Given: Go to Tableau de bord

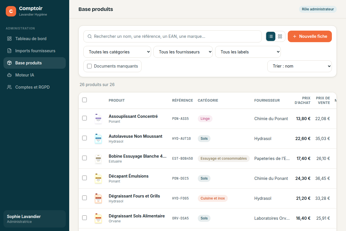Looking at the screenshot, I should pos(35,39).
